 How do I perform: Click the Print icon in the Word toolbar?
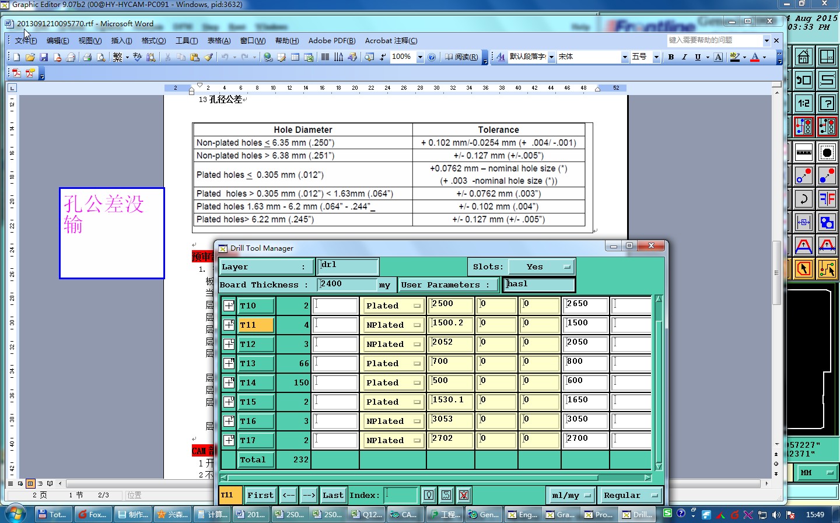87,57
